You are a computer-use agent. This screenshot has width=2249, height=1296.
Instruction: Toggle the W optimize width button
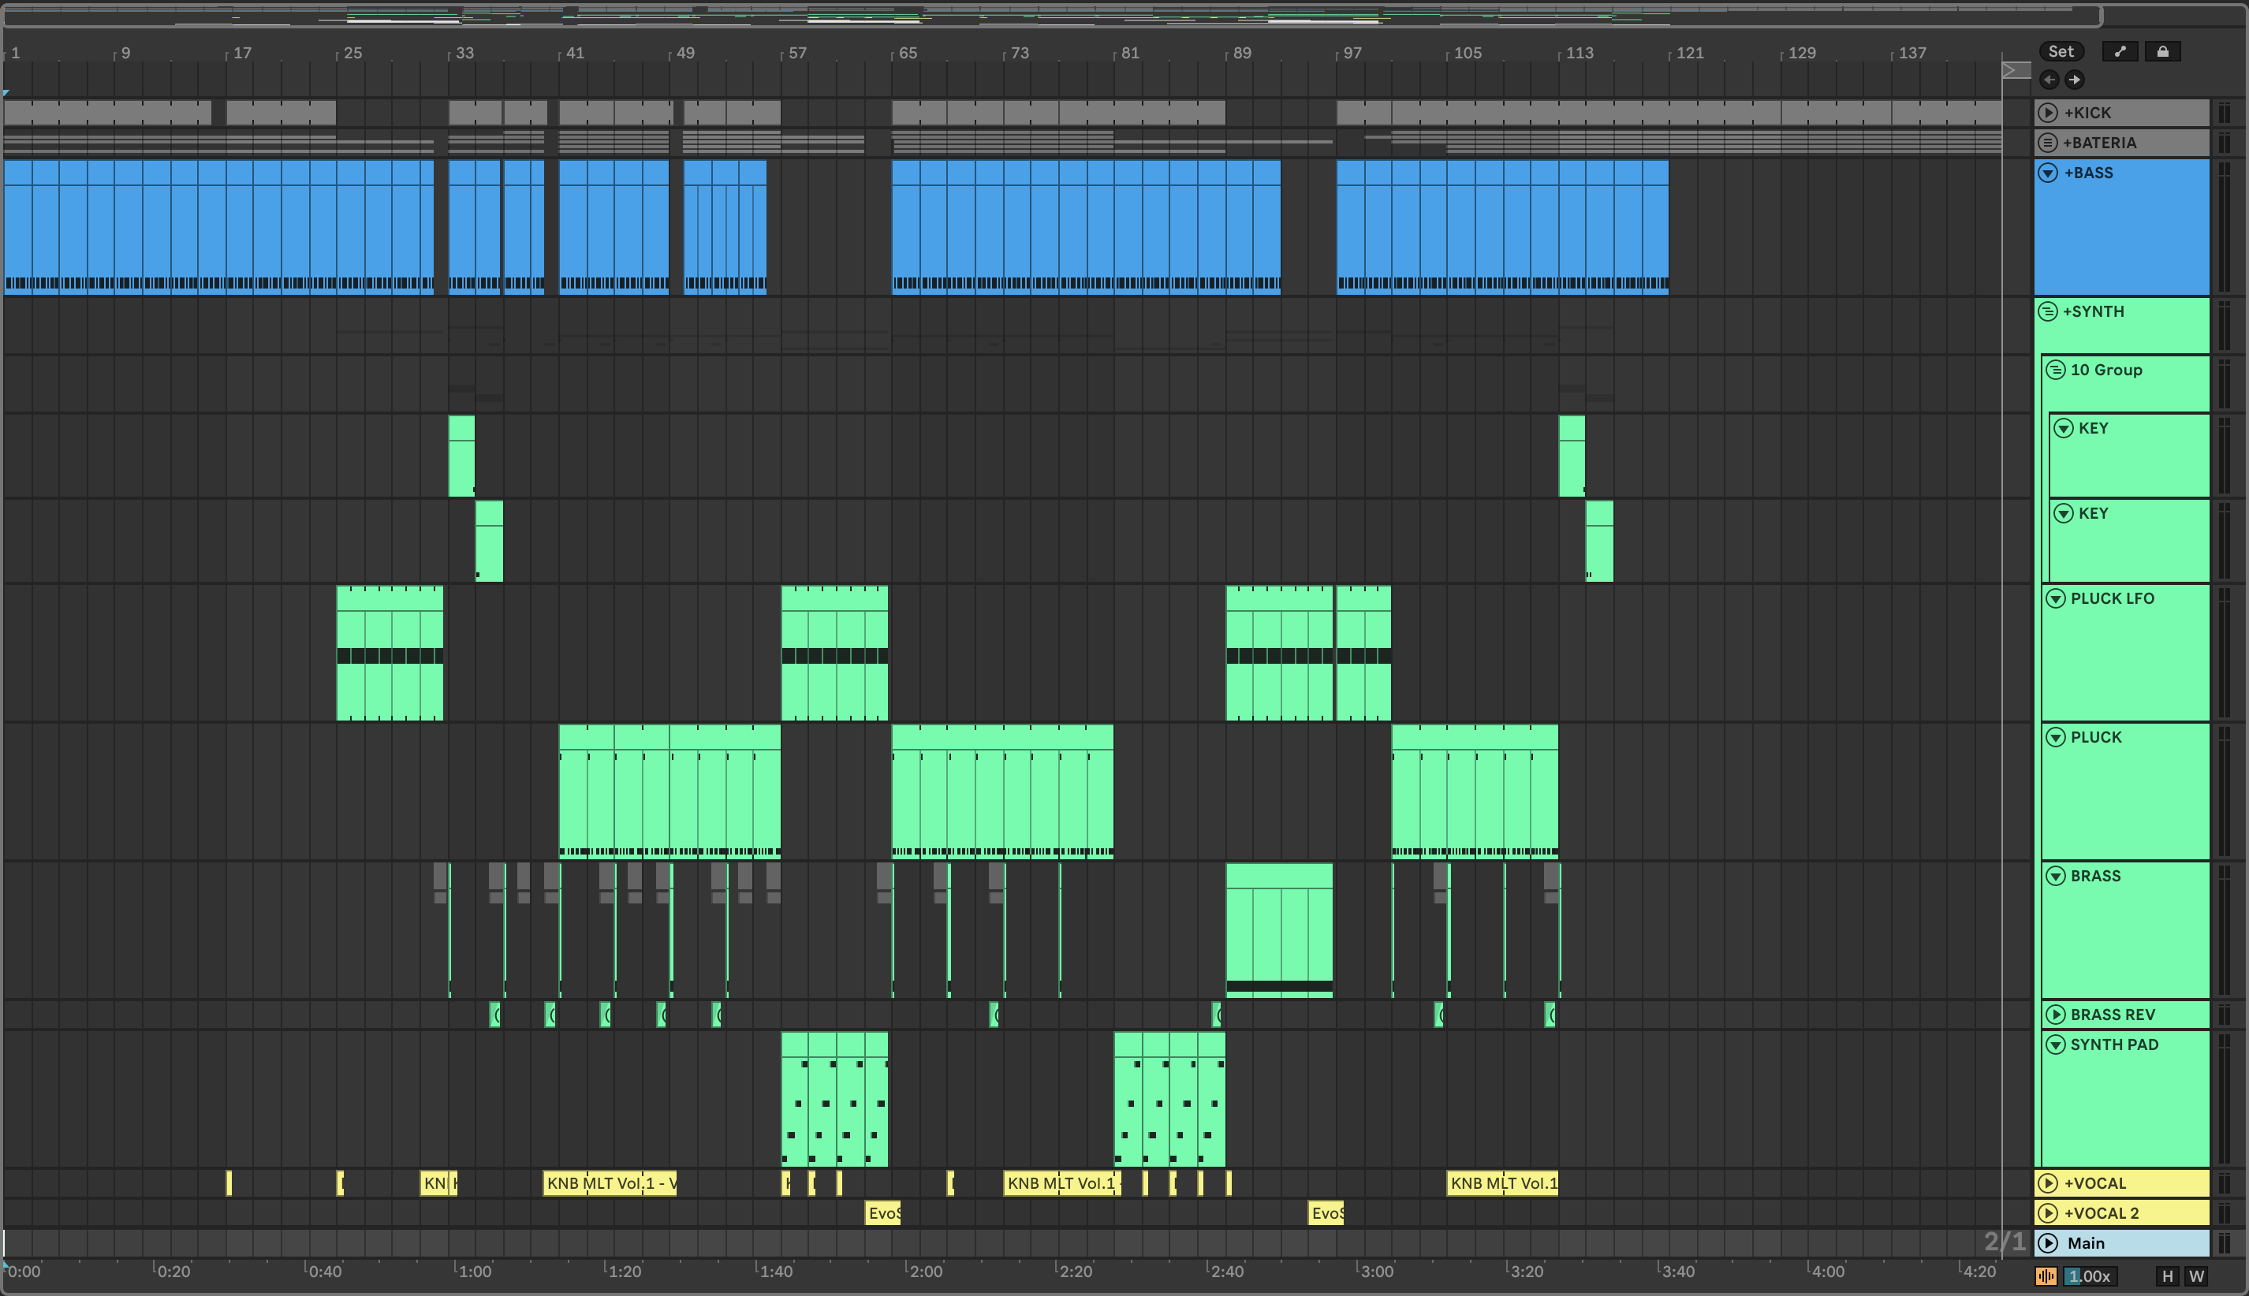click(x=2196, y=1276)
